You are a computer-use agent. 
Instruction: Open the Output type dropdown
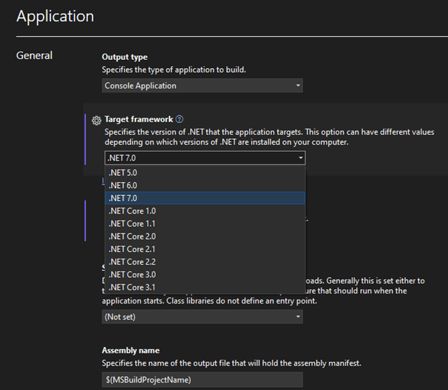click(x=202, y=86)
